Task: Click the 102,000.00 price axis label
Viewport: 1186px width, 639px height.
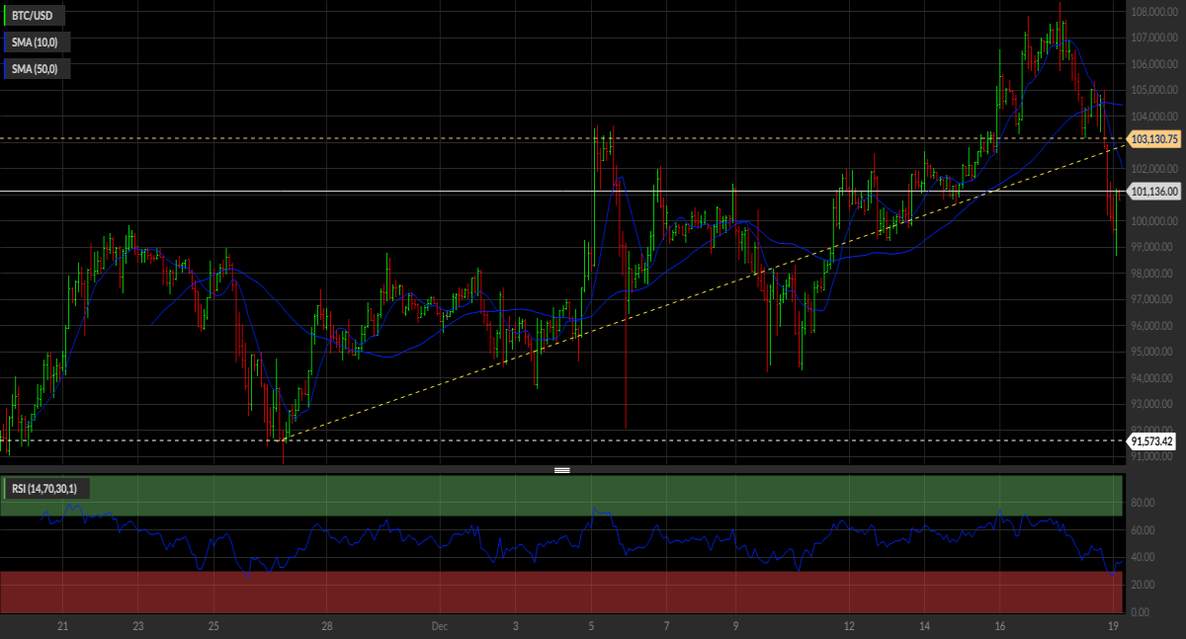Action: (1154, 169)
